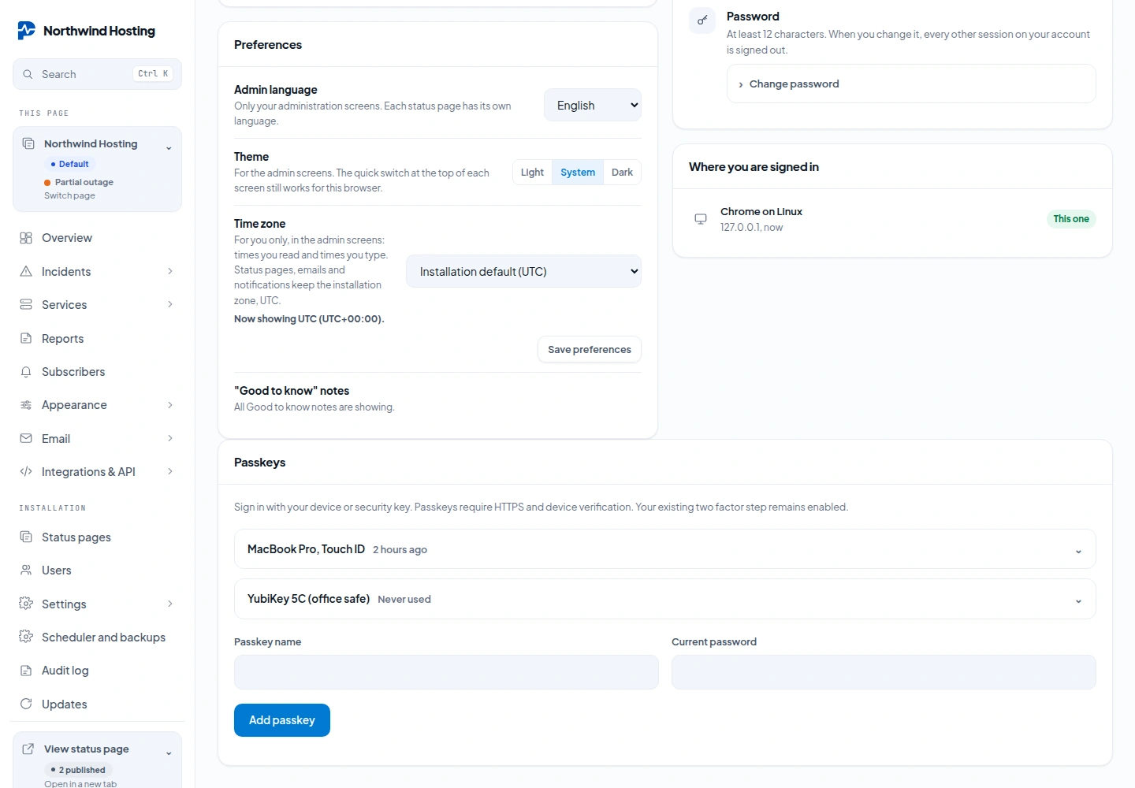Click the Status pages icon
Screen dimensions: 1135x788
(x=26, y=537)
